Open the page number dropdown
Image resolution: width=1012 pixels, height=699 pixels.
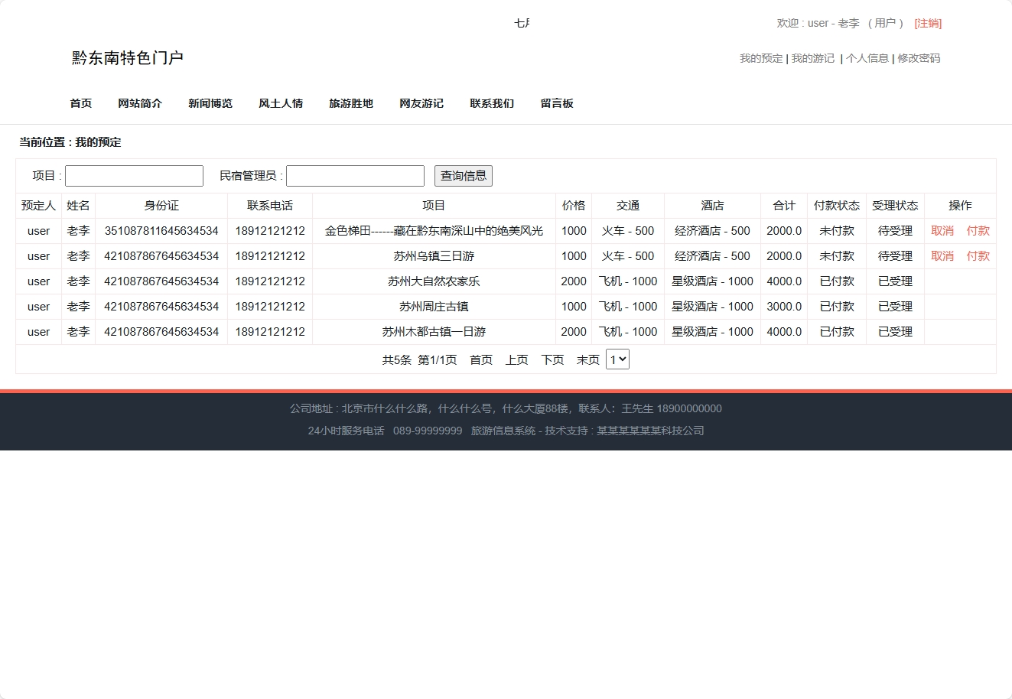(x=617, y=359)
